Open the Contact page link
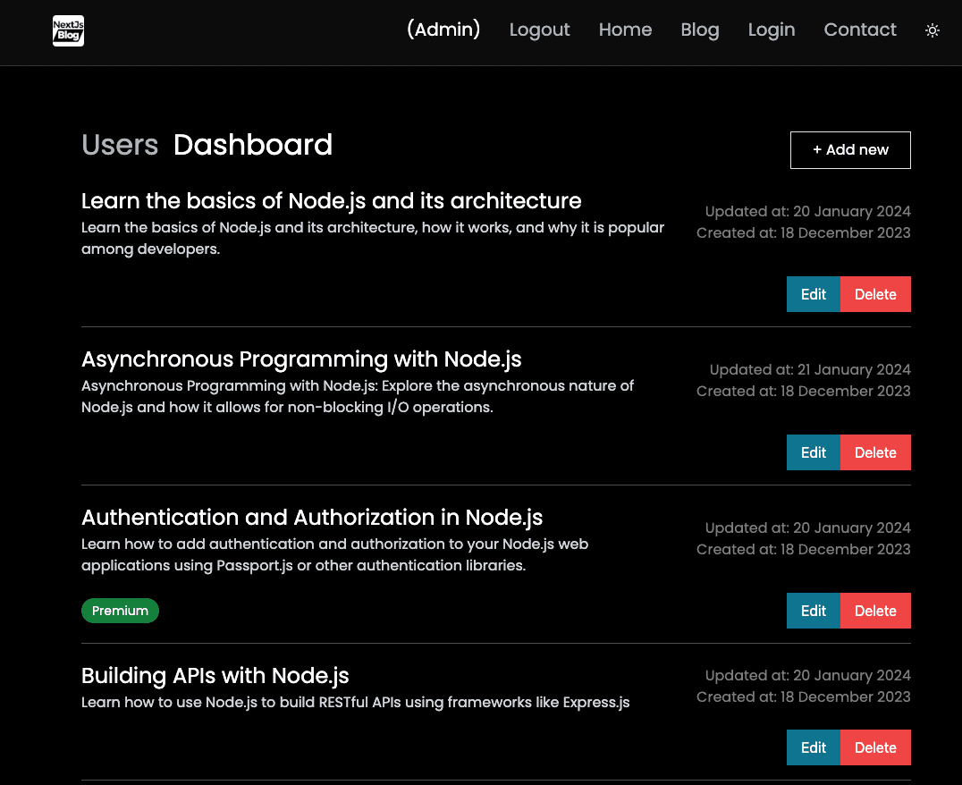The width and height of the screenshot is (962, 785). point(859,30)
